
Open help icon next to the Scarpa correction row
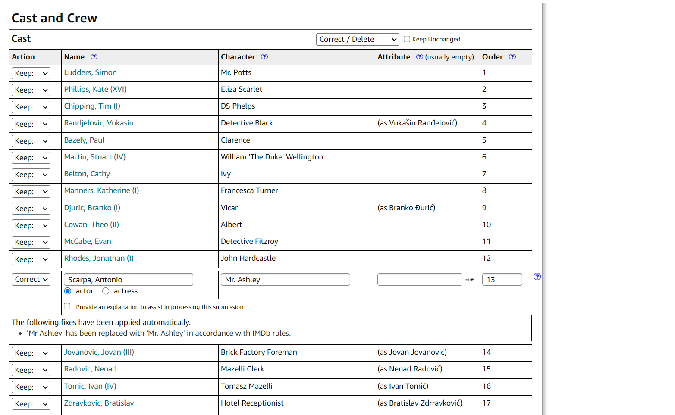[x=537, y=277]
